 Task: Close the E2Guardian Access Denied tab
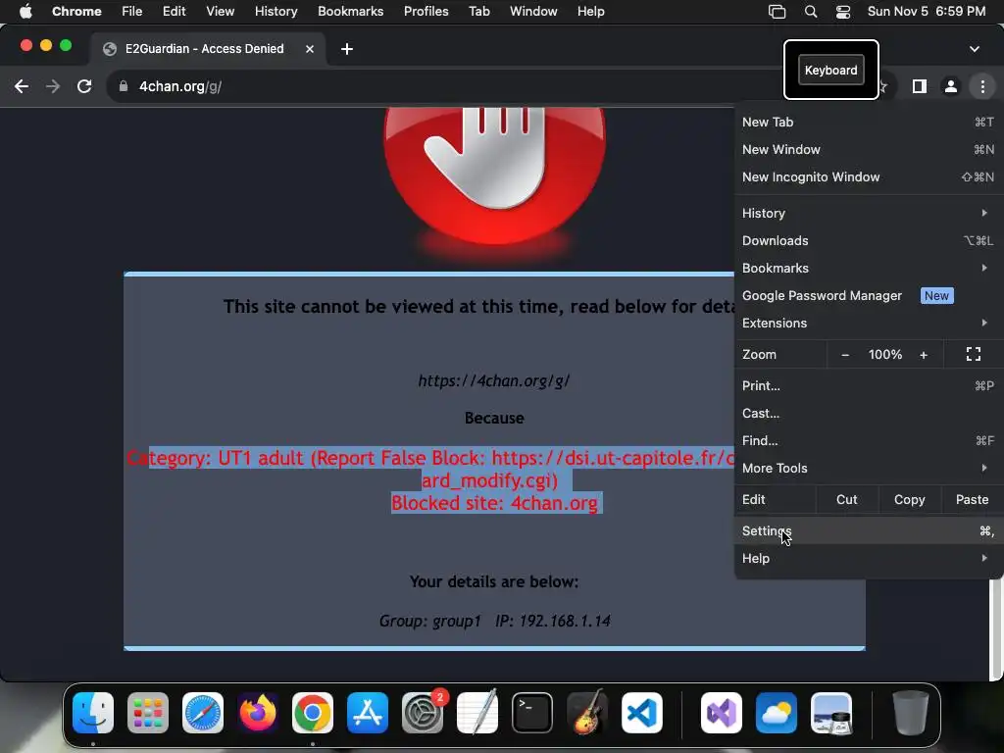309,49
